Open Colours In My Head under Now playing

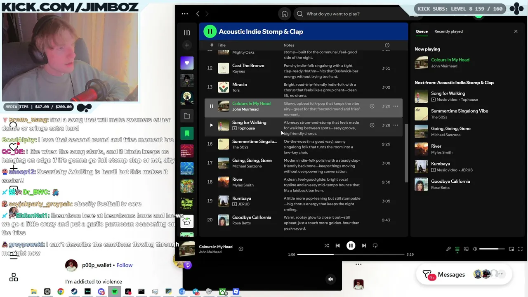pyautogui.click(x=450, y=60)
